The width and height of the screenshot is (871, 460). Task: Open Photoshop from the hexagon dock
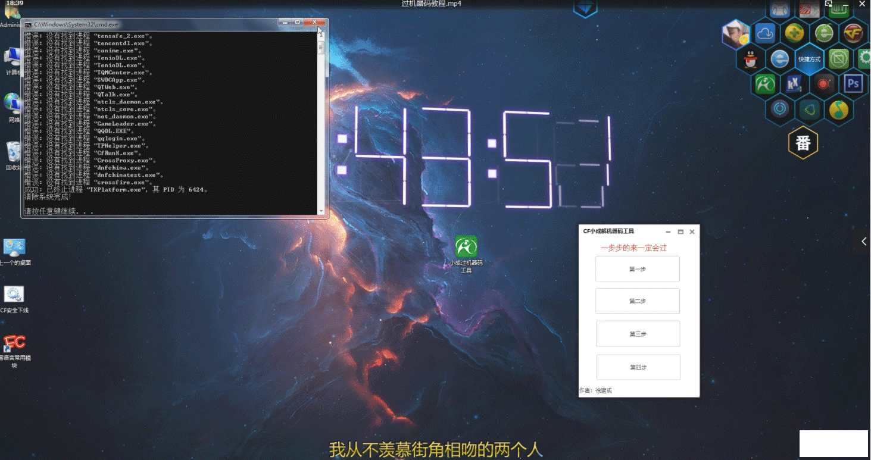(x=853, y=83)
